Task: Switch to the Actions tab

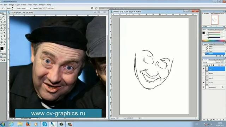Action: coord(212,44)
